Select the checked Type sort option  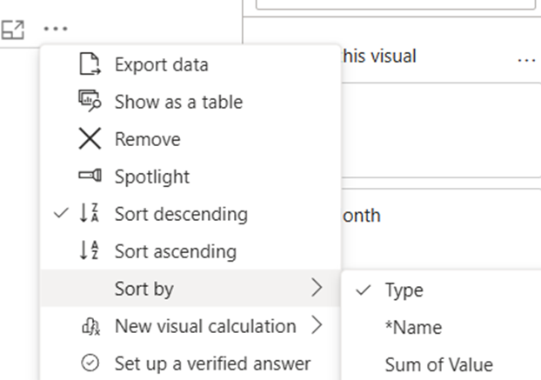404,290
